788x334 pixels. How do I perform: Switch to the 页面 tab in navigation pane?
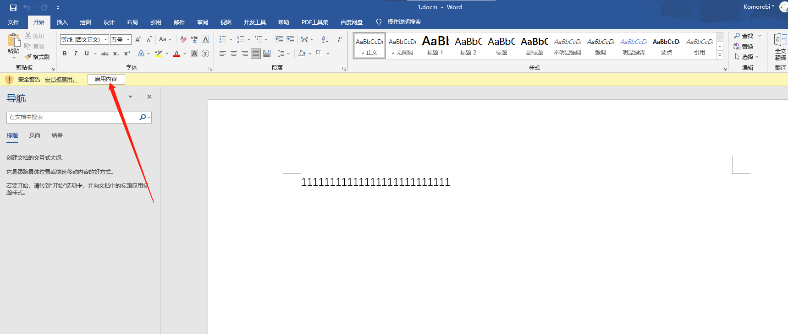(35, 135)
